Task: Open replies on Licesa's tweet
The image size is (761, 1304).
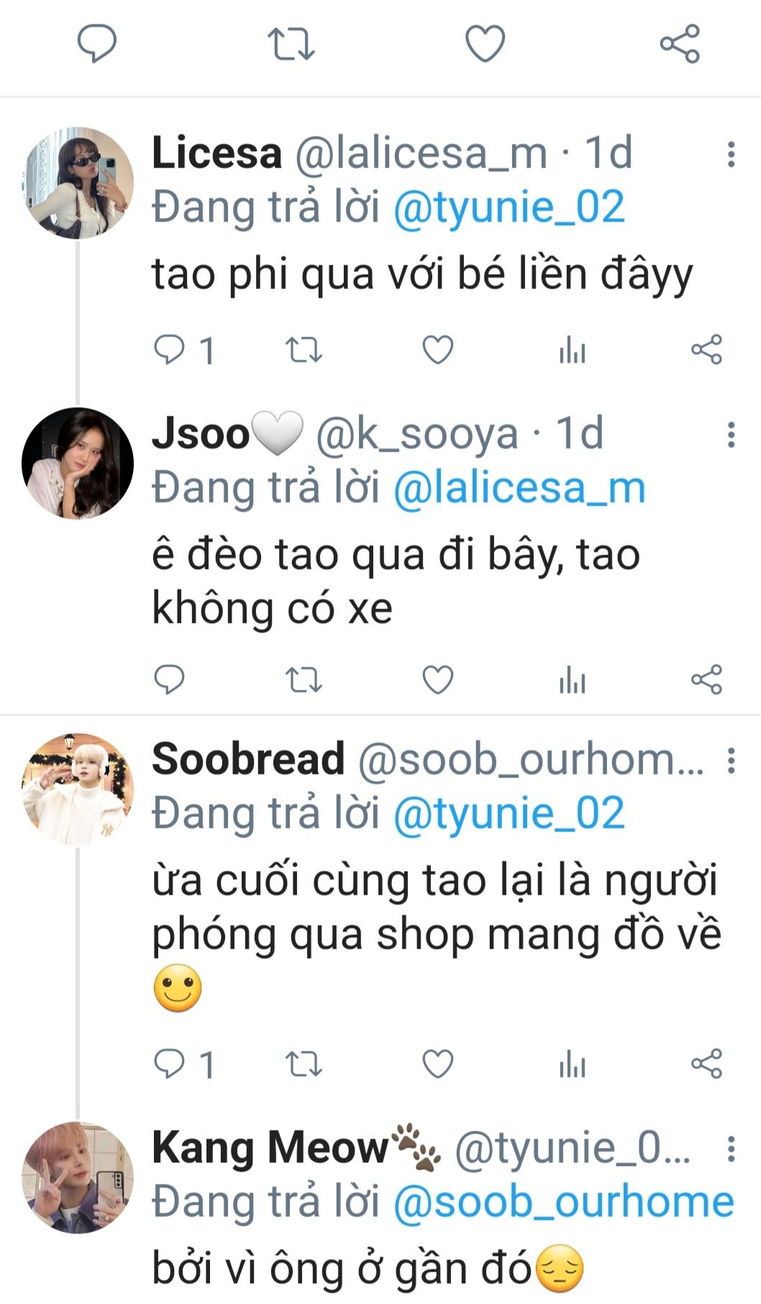Action: tap(184, 350)
